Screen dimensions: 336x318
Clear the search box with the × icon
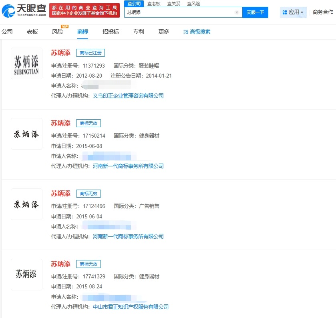237,12
